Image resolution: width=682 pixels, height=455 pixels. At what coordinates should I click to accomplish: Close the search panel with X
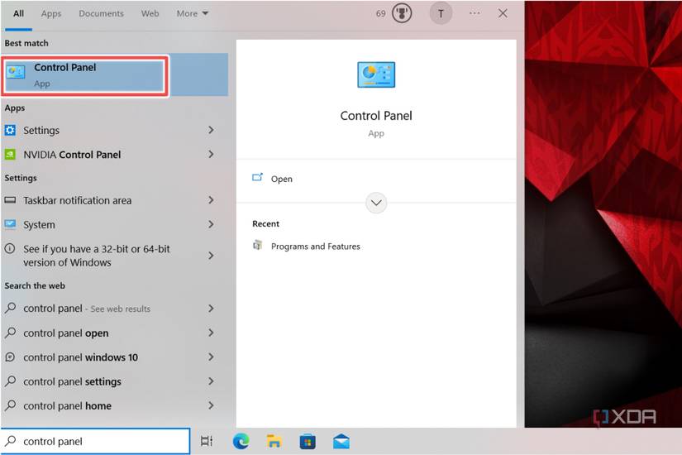click(x=503, y=13)
